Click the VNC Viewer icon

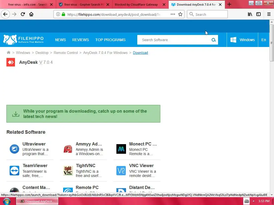[x=121, y=171]
